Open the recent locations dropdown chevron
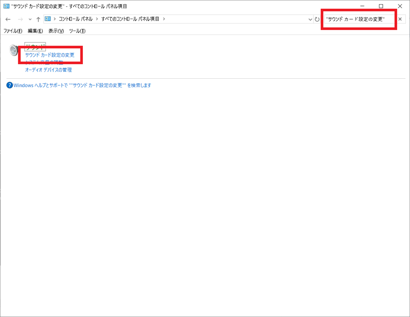Image resolution: width=410 pixels, height=317 pixels. click(x=30, y=19)
